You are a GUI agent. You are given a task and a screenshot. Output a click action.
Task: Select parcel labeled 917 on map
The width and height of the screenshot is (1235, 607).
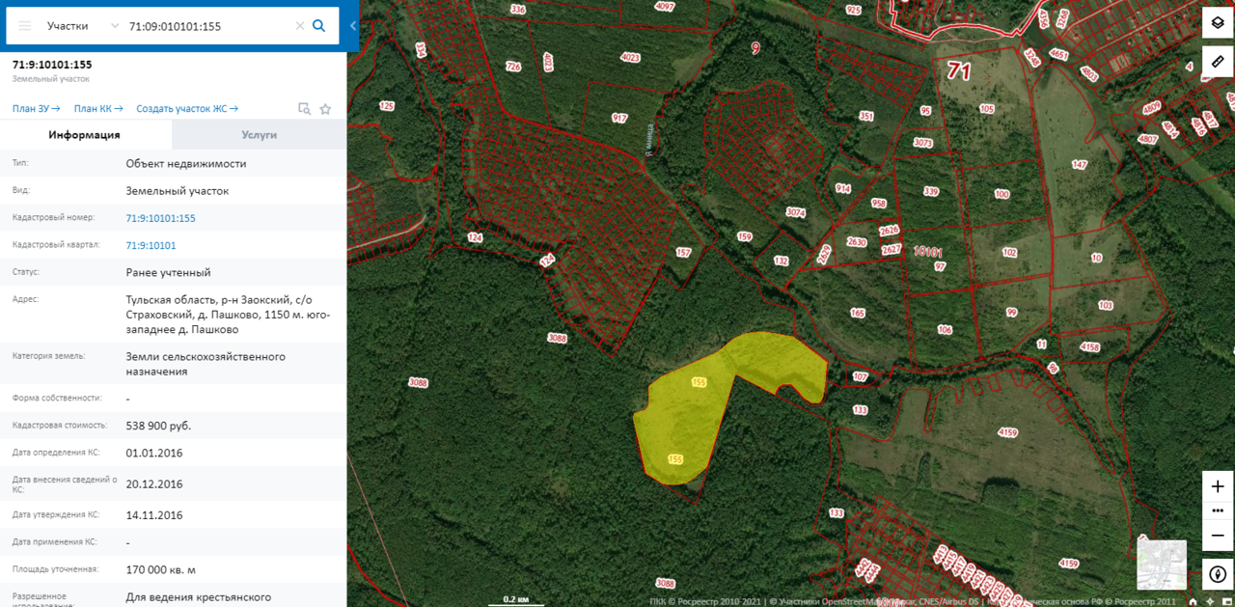(619, 118)
